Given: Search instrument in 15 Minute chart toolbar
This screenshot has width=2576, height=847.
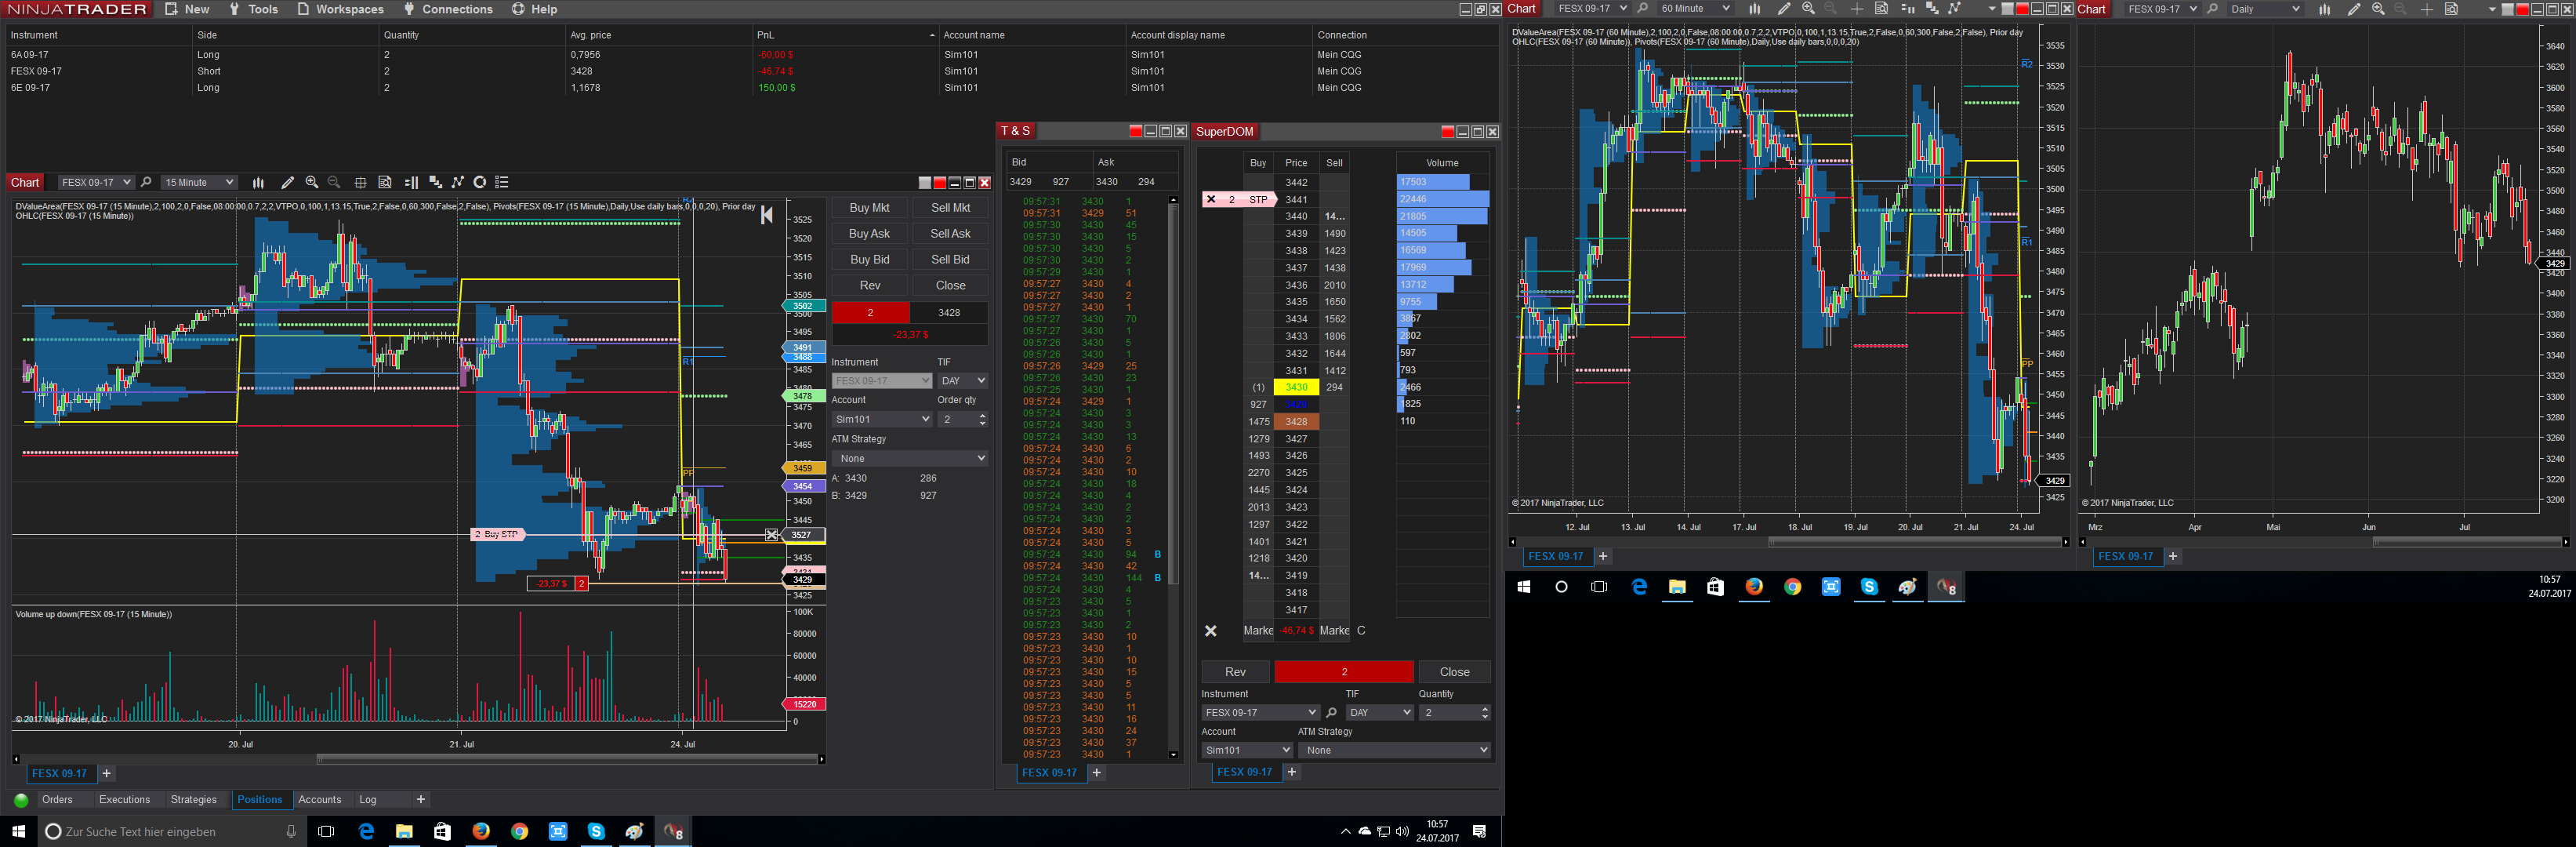Looking at the screenshot, I should pyautogui.click(x=146, y=182).
